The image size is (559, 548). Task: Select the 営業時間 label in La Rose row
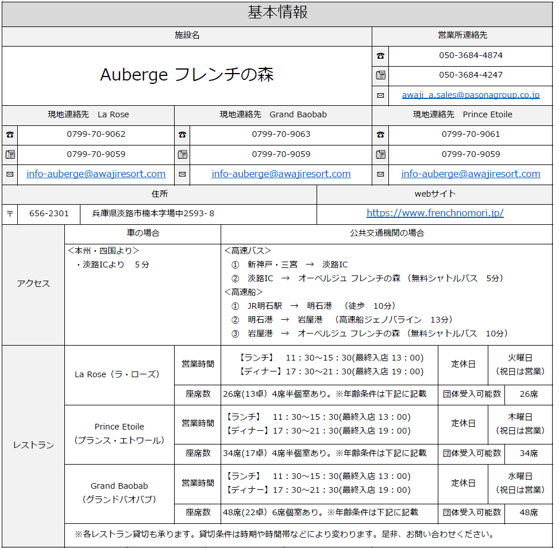[x=198, y=365]
